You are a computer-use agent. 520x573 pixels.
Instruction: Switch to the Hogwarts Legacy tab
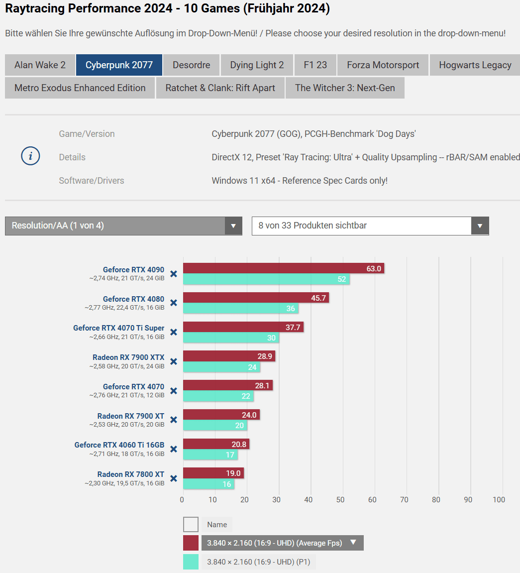[x=475, y=65]
